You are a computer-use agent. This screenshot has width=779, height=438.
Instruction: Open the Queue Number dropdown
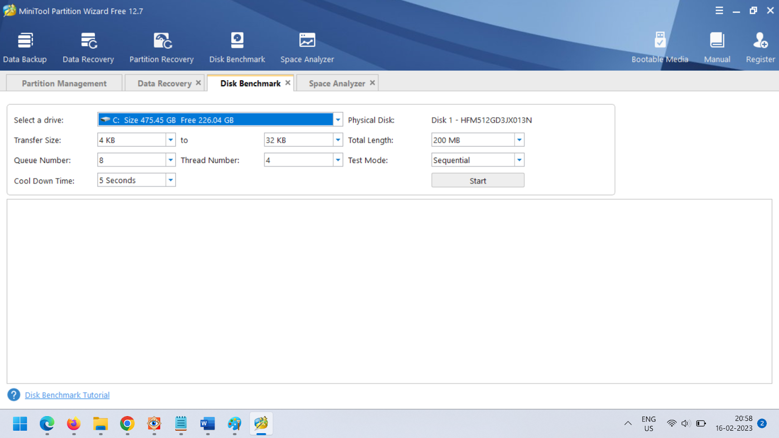point(170,160)
